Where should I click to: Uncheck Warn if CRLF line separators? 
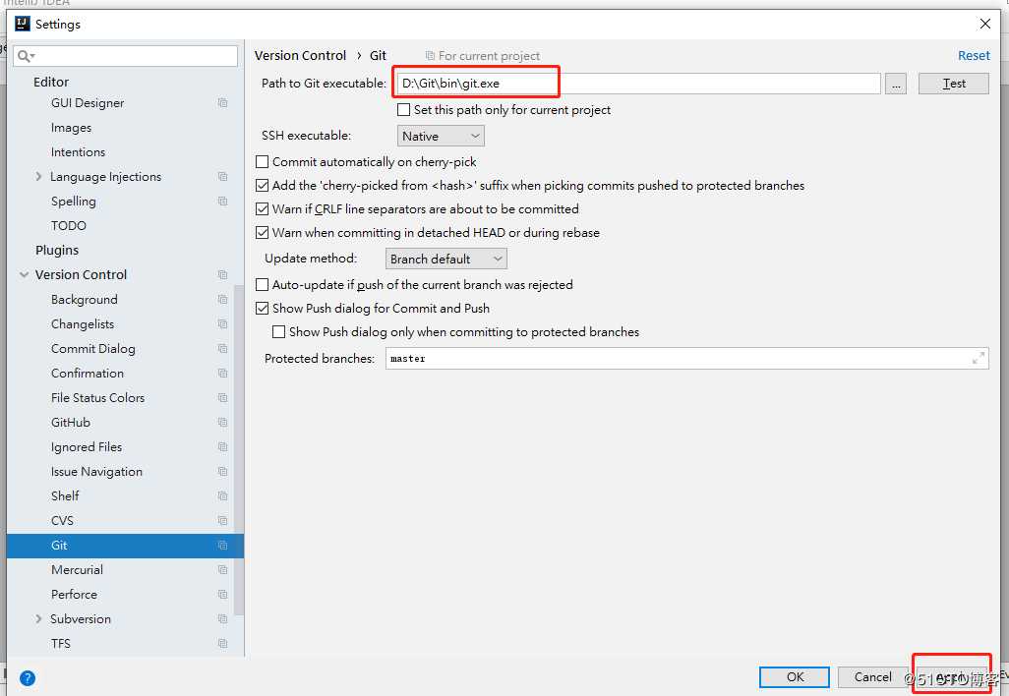click(x=262, y=209)
